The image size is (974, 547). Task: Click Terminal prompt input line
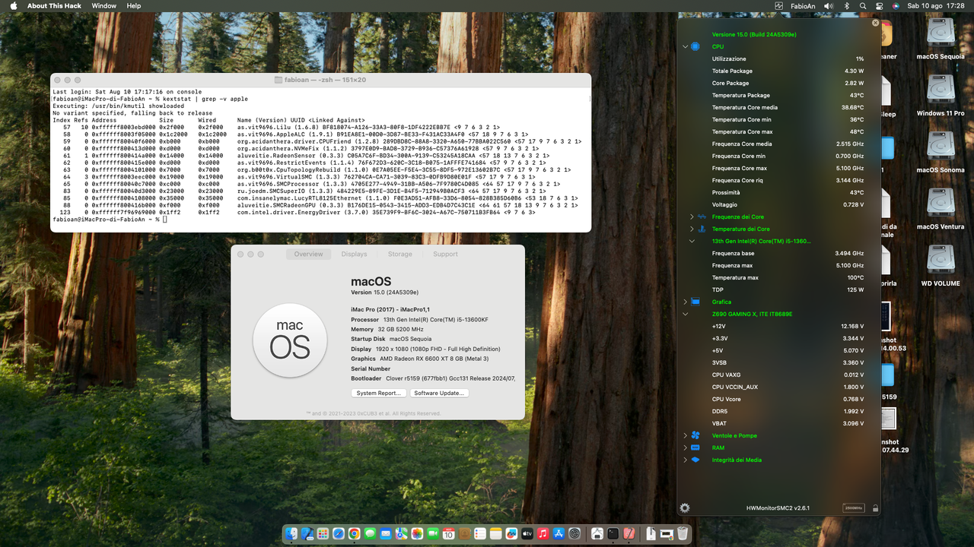point(321,219)
